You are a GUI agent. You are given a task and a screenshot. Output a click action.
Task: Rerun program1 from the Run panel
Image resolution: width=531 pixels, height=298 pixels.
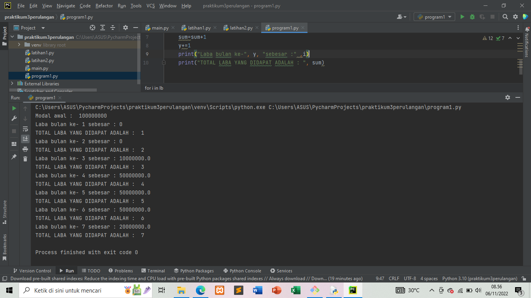click(14, 109)
